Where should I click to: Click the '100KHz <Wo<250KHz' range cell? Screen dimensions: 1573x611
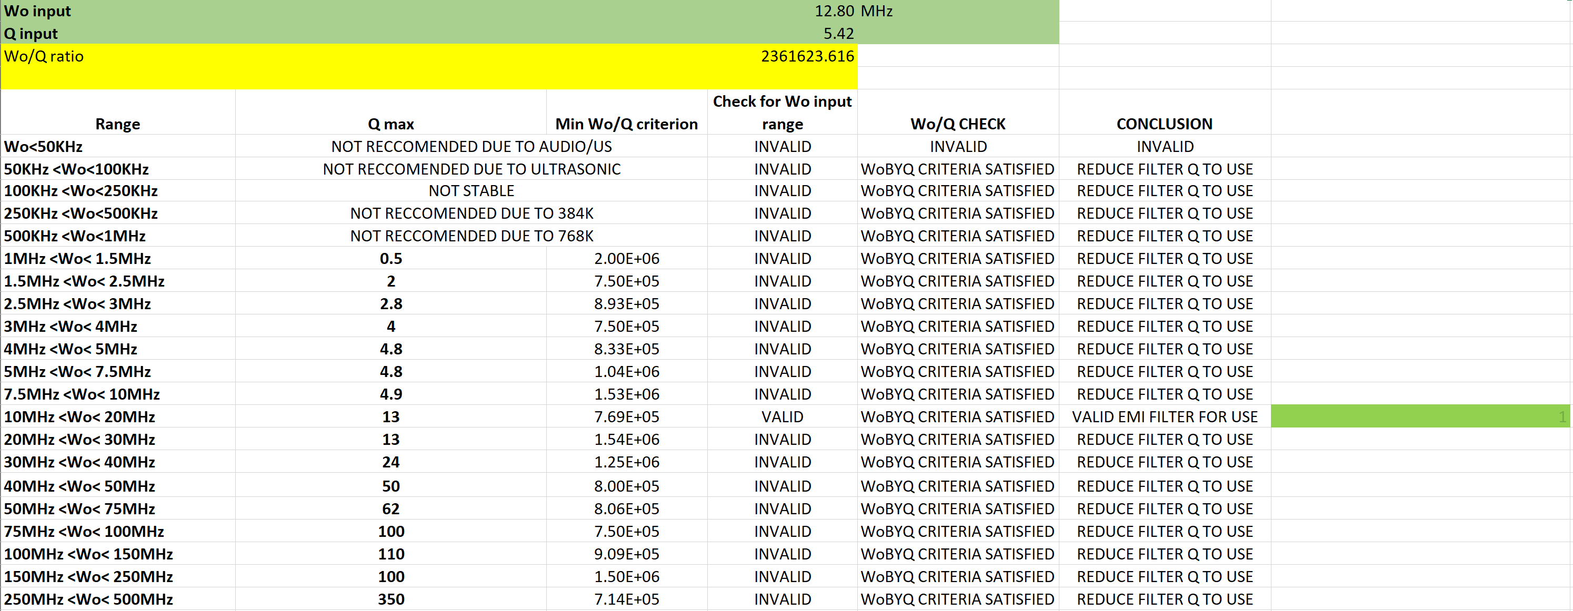[x=118, y=191]
